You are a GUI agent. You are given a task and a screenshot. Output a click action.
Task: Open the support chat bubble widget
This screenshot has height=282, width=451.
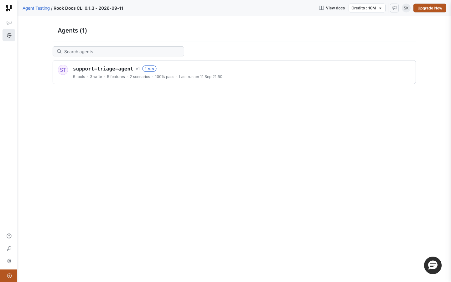[433, 265]
